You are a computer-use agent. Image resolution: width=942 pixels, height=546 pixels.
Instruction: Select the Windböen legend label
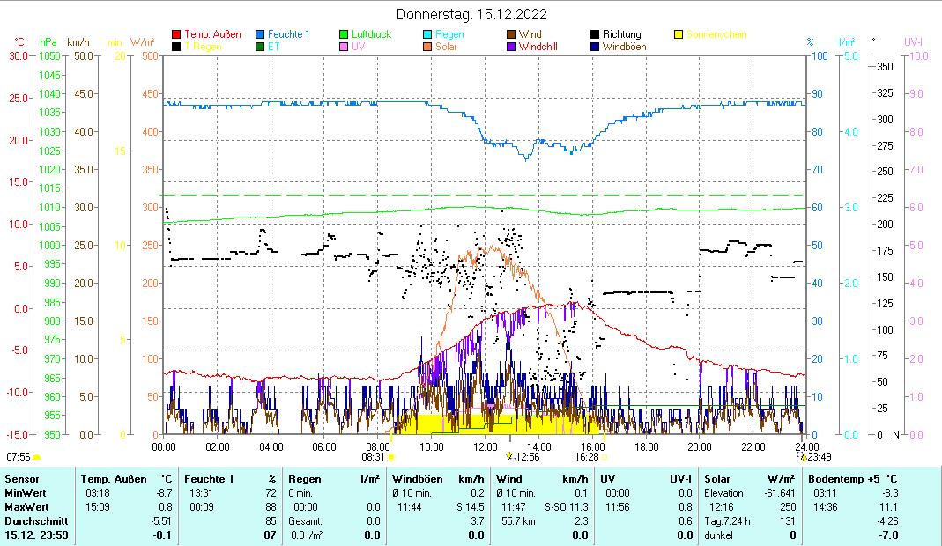pos(624,47)
